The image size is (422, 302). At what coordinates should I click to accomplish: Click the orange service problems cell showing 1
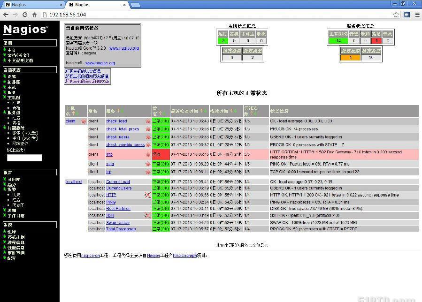pos(350,58)
